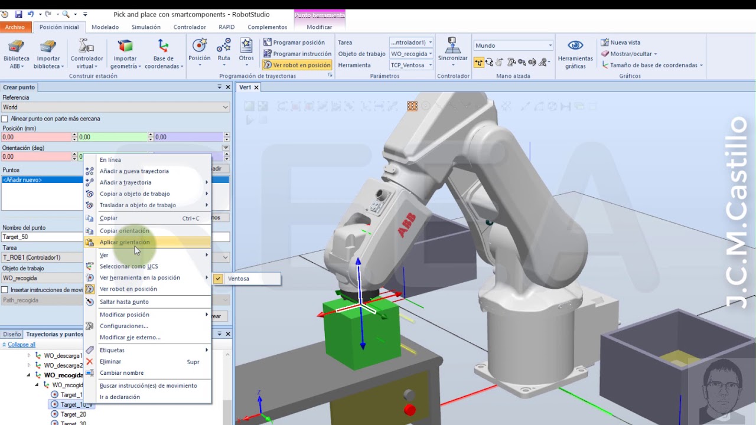Switch to the RAPID tab
Screen dimensions: 756x425
click(x=227, y=27)
